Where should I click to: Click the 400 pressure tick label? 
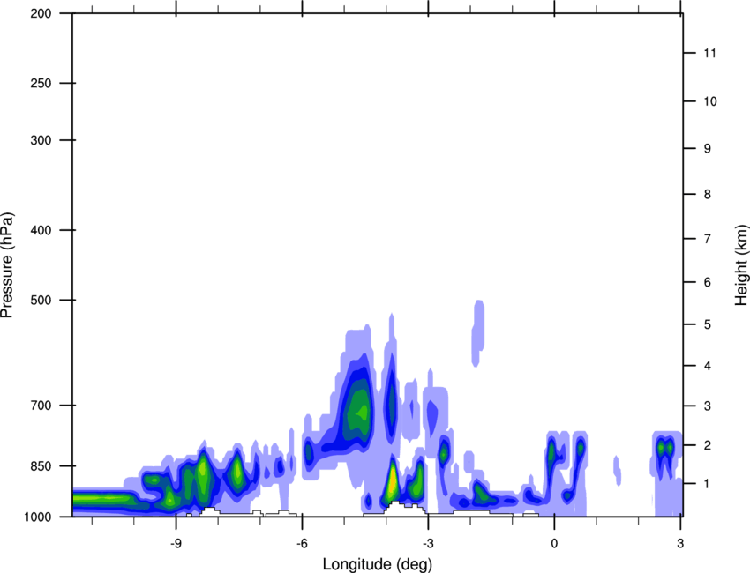pyautogui.click(x=41, y=230)
